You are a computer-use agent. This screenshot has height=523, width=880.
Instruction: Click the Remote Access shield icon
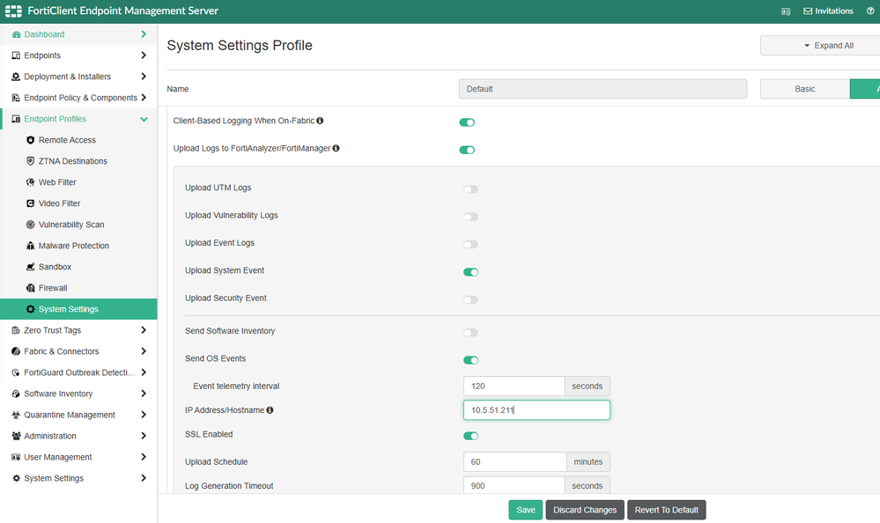tap(31, 140)
